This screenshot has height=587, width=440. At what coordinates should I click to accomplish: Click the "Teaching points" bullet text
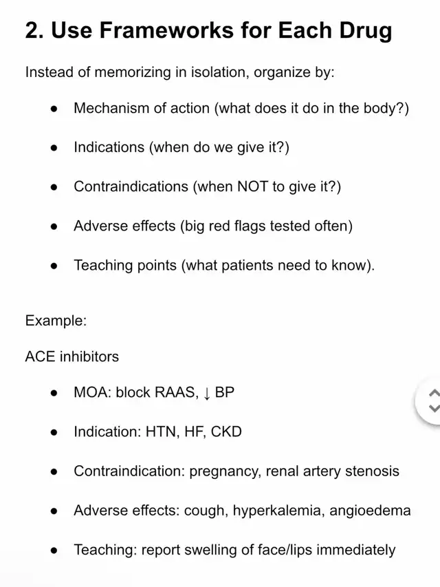coord(224,265)
